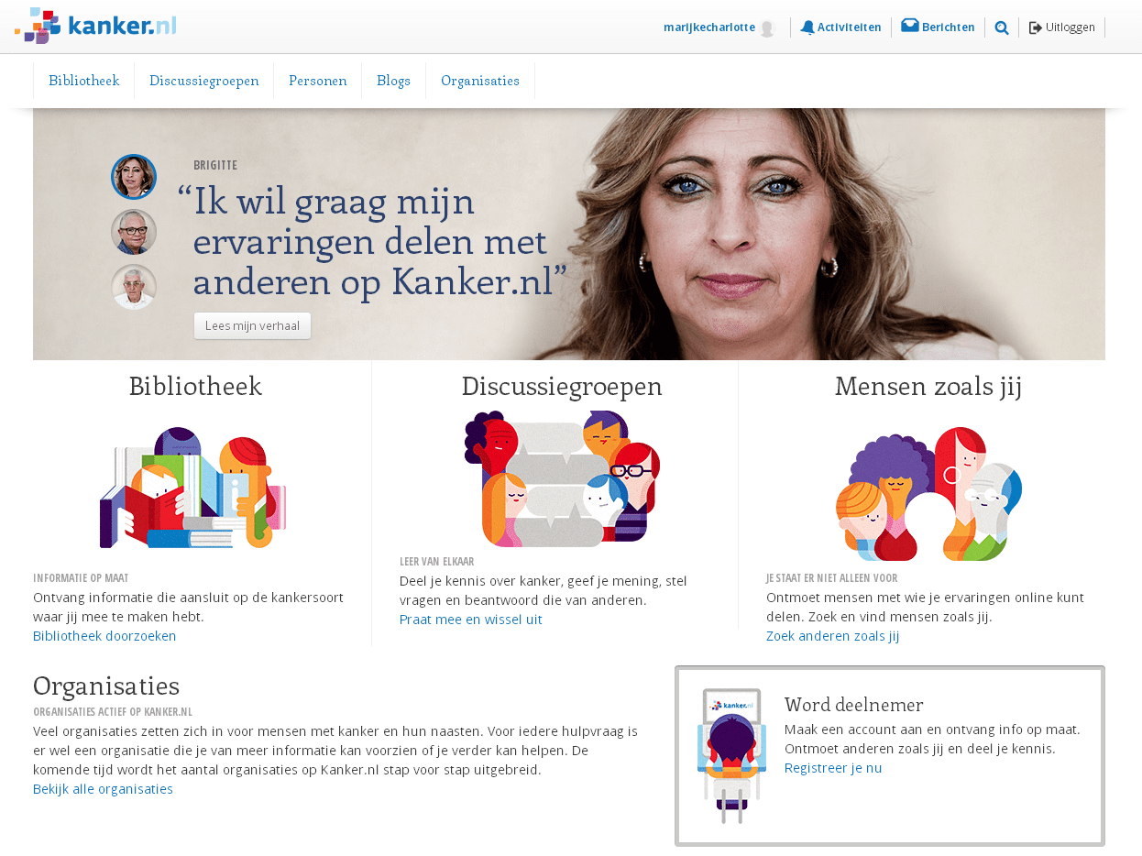Screen dimensions: 1142x856
Task: Click the Bibliotheek books illustration
Action: (193, 487)
